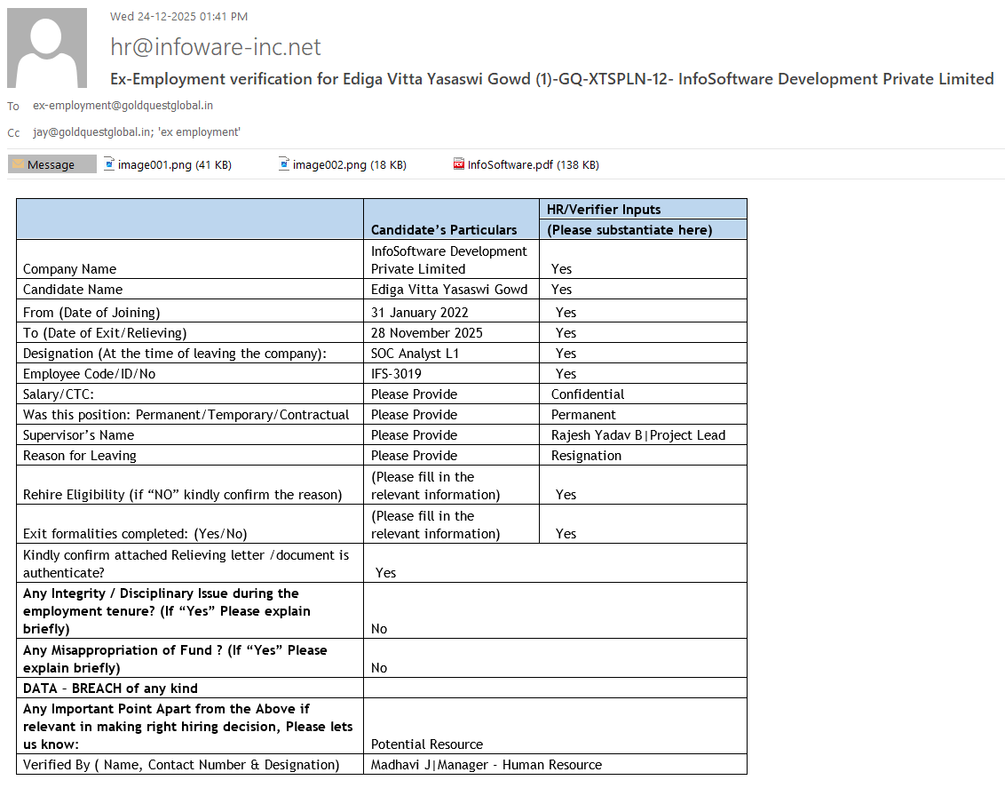Image resolution: width=1005 pixels, height=788 pixels.
Task: Click the image001.png file icon
Action: 109,164
